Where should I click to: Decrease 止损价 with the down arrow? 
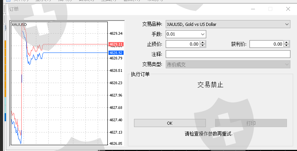tap(203, 46)
